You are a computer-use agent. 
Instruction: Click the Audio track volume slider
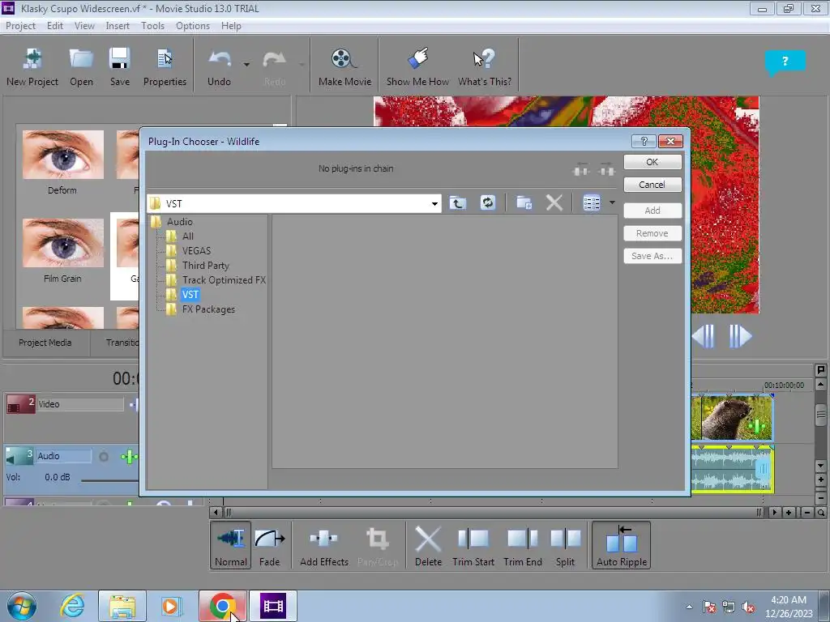[x=110, y=480]
